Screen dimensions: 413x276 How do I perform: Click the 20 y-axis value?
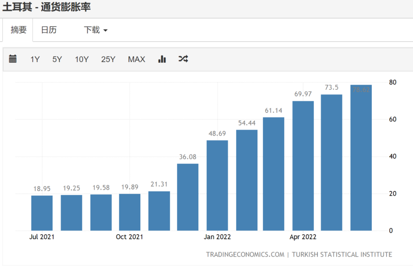[393, 194]
